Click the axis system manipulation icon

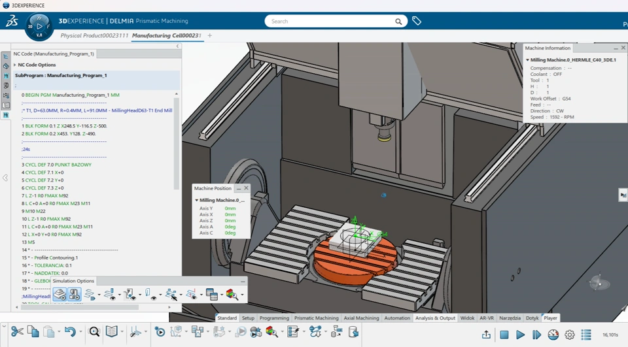click(136, 332)
